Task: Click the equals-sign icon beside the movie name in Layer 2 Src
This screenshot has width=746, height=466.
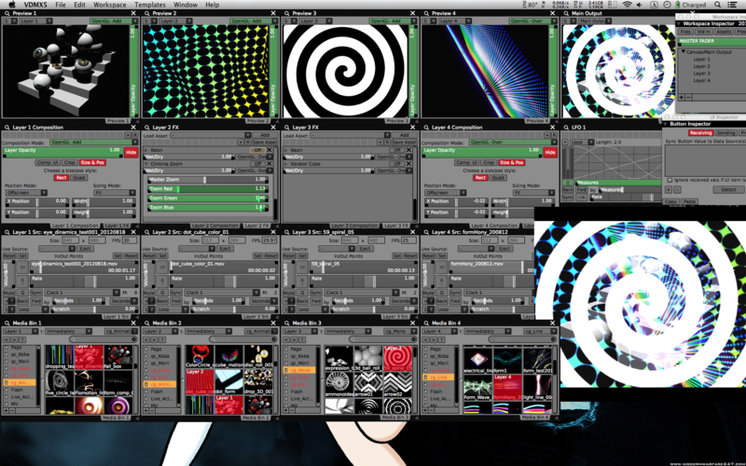Action: 162,267
